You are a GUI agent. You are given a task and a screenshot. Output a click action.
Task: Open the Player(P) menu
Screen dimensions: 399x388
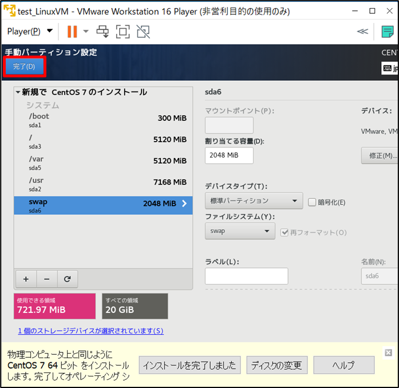(30, 32)
